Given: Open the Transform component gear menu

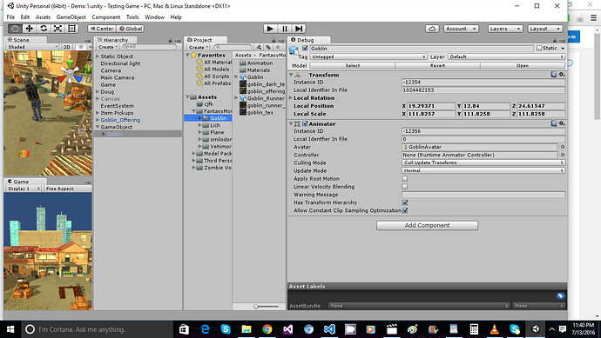Looking at the screenshot, I should 562,75.
